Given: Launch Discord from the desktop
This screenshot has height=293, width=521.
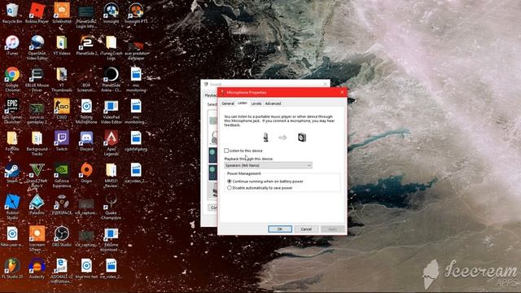Looking at the screenshot, I should pos(86,141).
